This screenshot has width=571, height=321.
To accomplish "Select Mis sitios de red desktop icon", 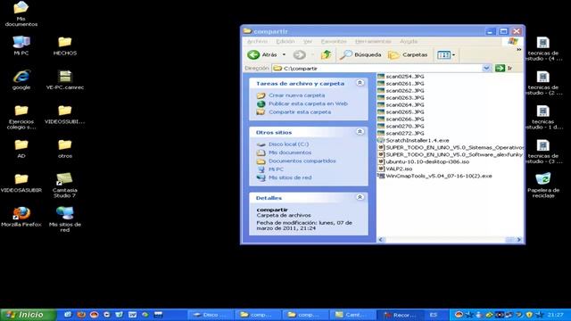I will pos(65,219).
